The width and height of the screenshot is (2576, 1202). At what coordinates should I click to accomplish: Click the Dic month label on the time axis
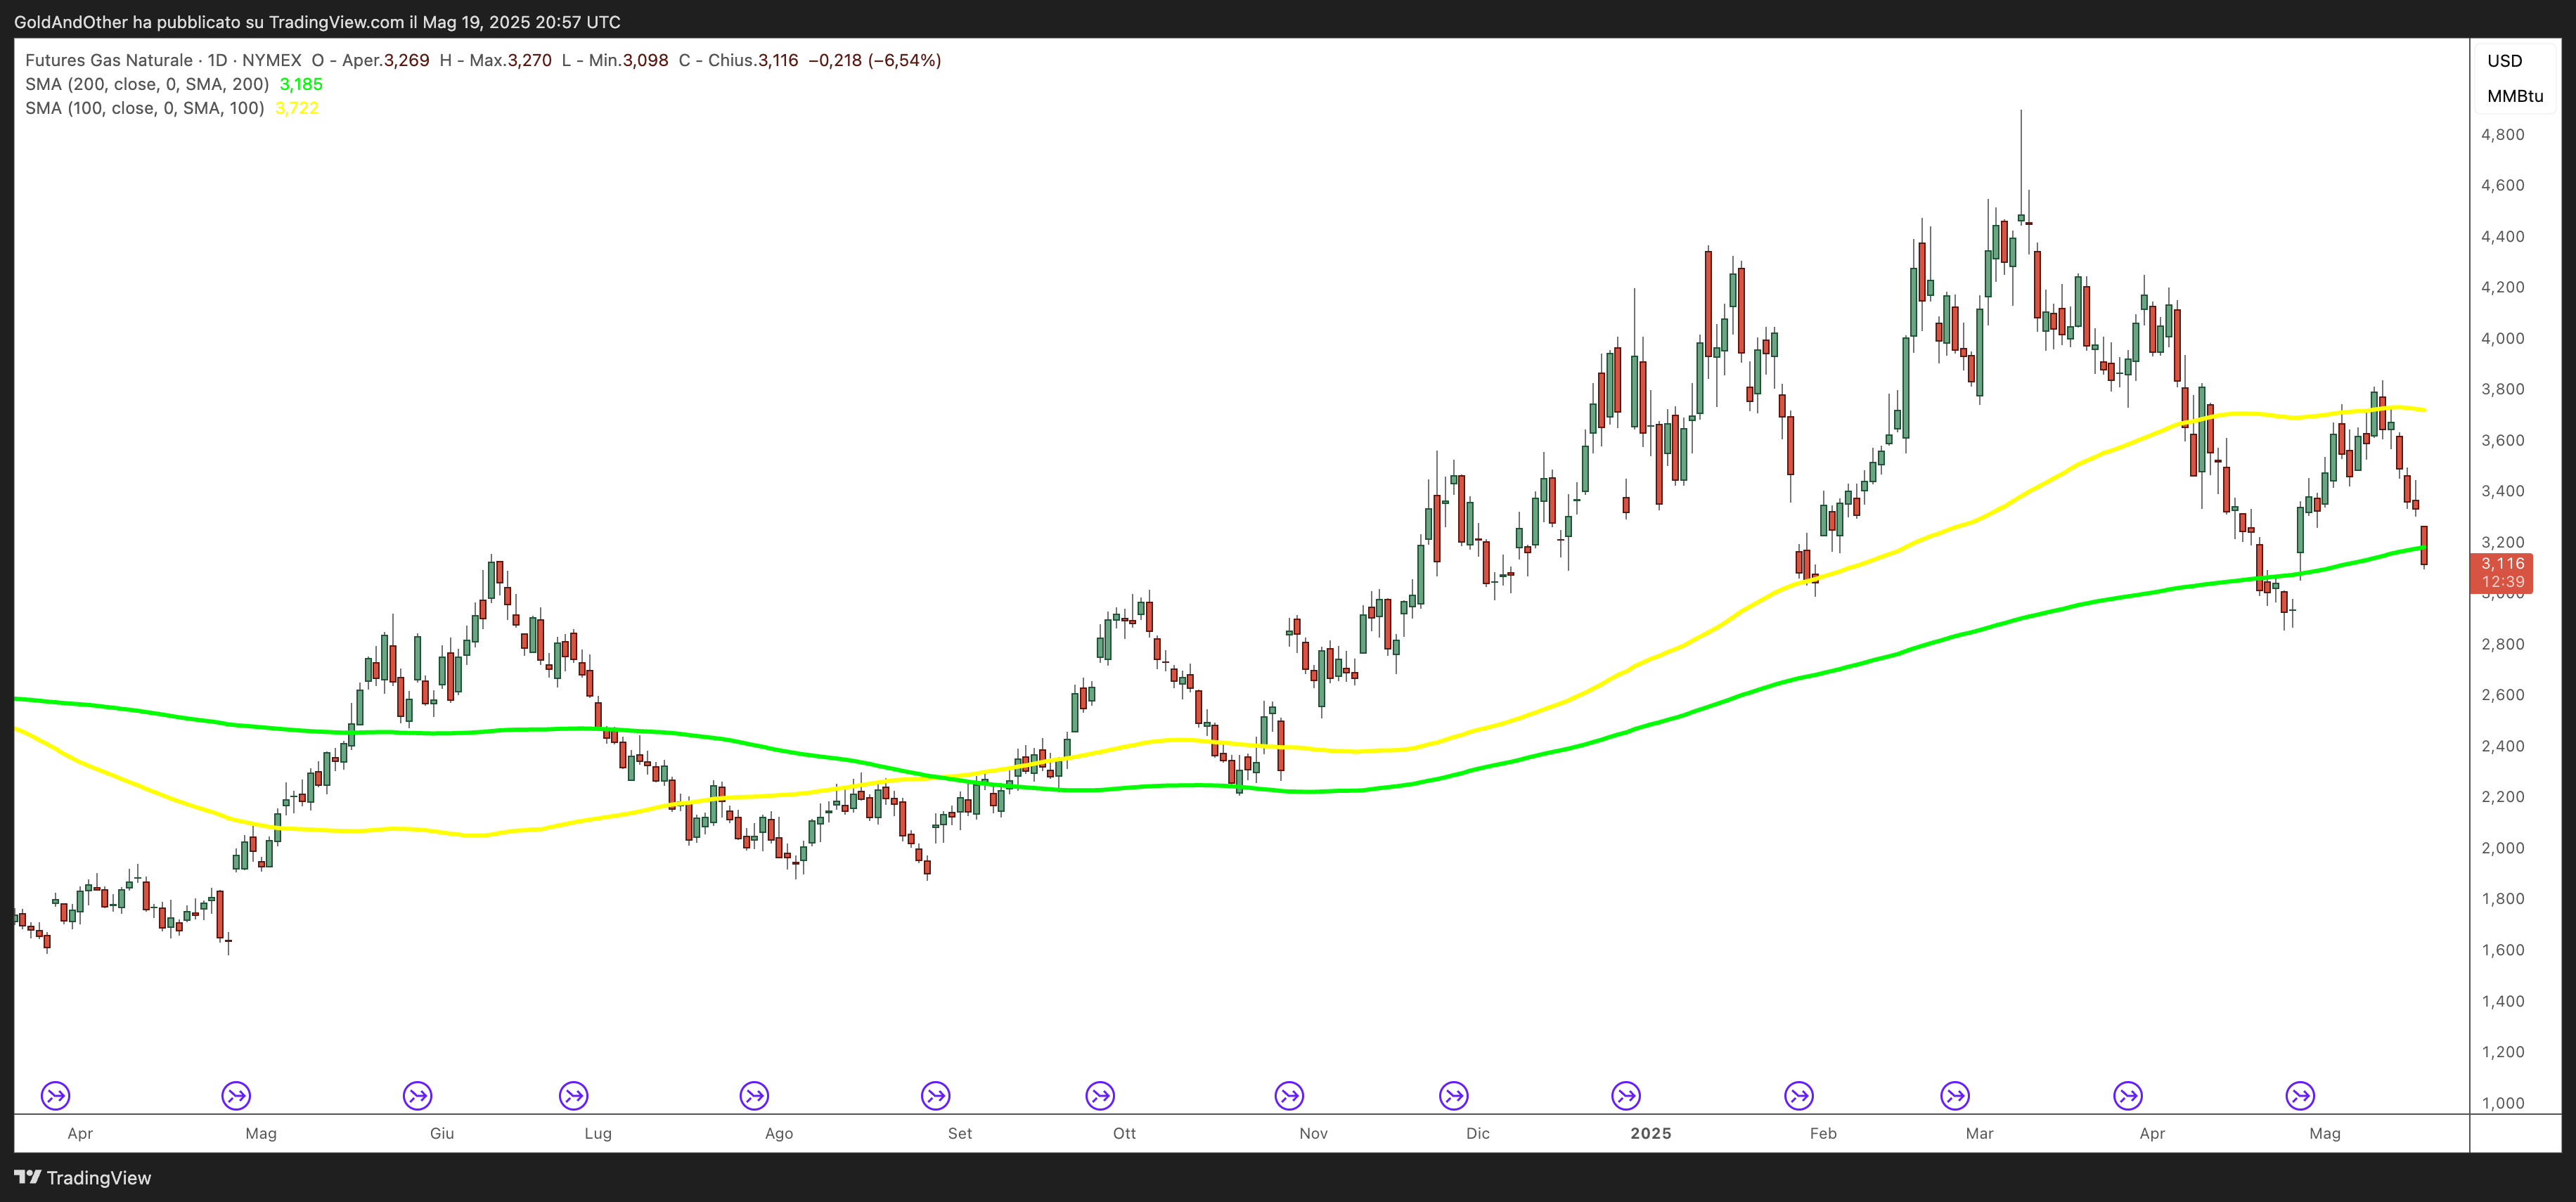click(1478, 1133)
